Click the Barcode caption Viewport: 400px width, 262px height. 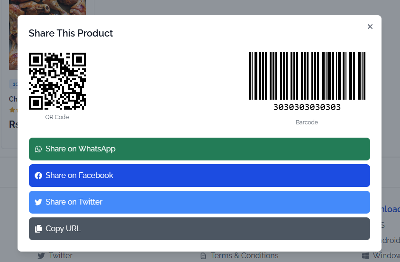tap(307, 122)
